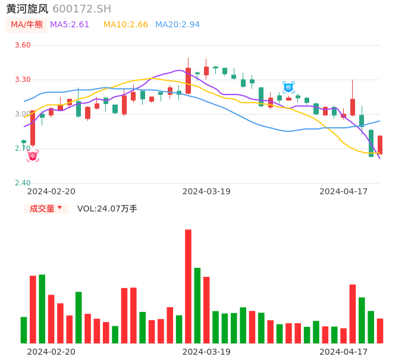Click the 2024-04-17 date label under volume chart
The height and width of the screenshot is (360, 408).
[x=344, y=352]
